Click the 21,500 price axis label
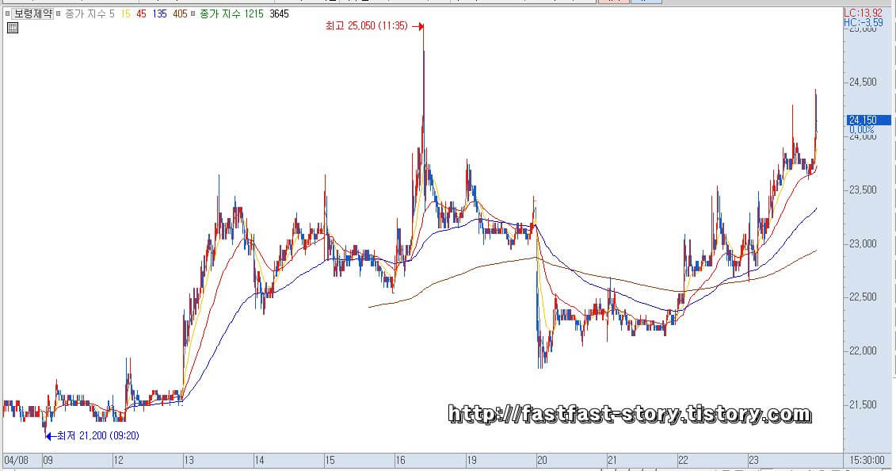Image resolution: width=896 pixels, height=471 pixels. click(862, 404)
